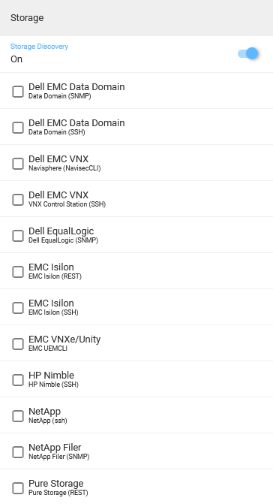Screen dimensions: 273x504
Task: Check the EMC Isilon (REST) box
Action: (x=18, y=271)
